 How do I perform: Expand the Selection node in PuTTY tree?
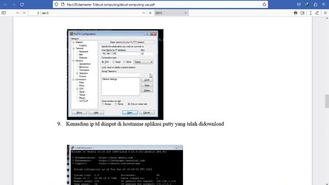click(77, 73)
